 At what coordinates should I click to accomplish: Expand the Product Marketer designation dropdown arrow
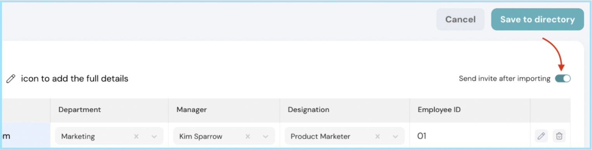pyautogui.click(x=395, y=136)
